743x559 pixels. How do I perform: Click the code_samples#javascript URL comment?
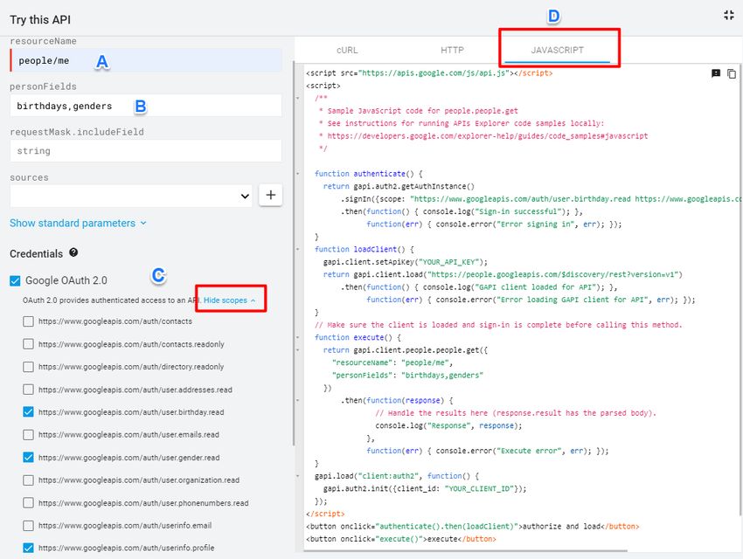point(487,136)
